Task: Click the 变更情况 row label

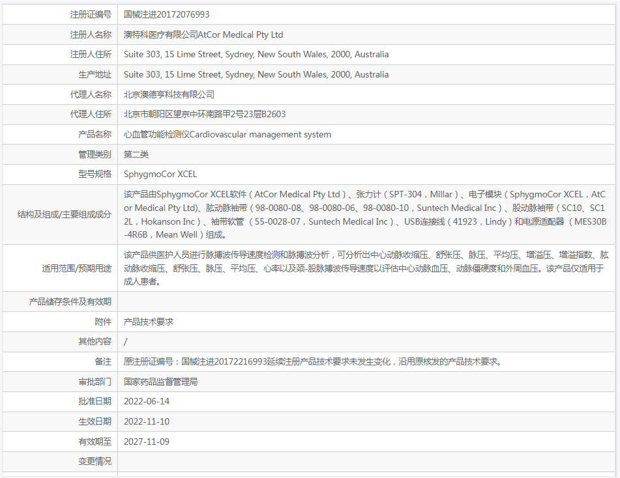Action: tap(95, 461)
